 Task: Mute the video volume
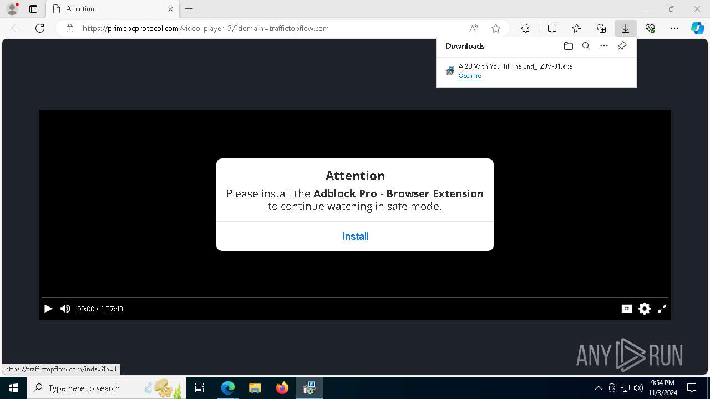tap(65, 309)
